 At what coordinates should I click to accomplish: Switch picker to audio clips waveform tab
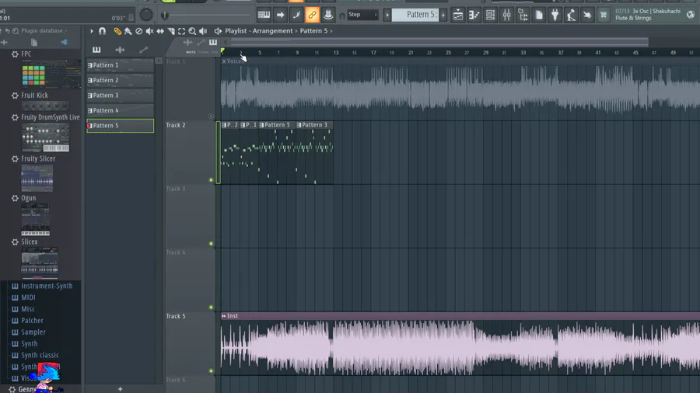coord(120,50)
